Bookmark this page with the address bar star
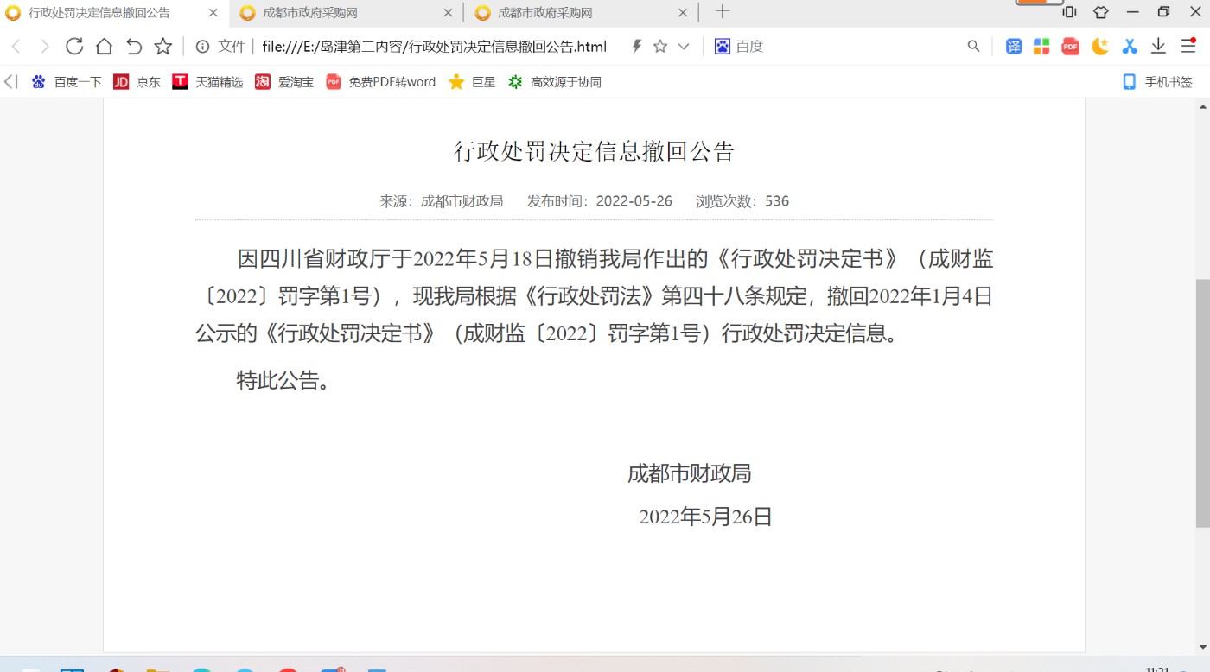This screenshot has width=1210, height=672. (x=660, y=47)
